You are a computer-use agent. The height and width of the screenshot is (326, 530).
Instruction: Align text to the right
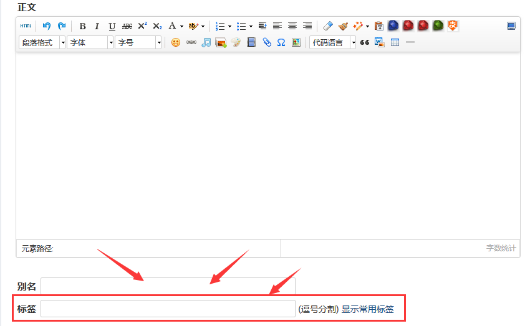click(307, 26)
